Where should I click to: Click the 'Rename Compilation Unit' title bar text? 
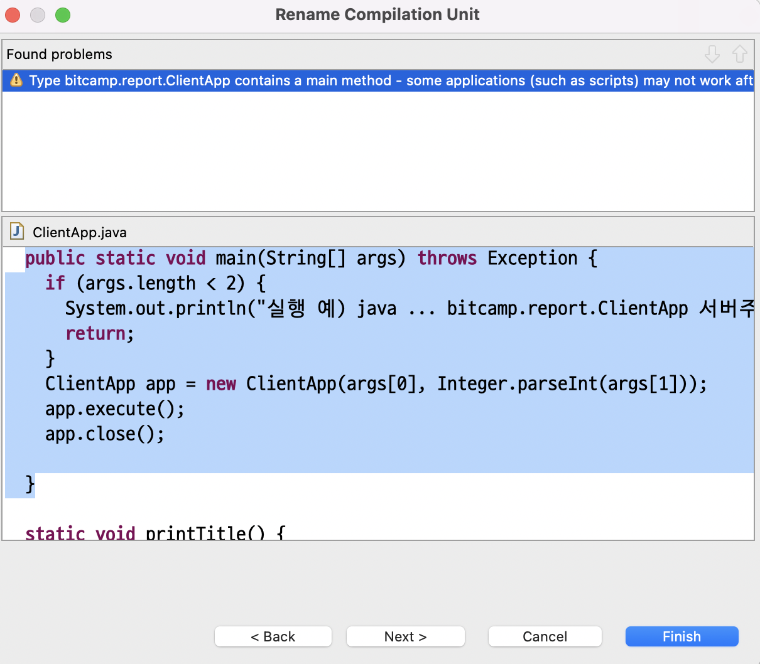point(377,14)
